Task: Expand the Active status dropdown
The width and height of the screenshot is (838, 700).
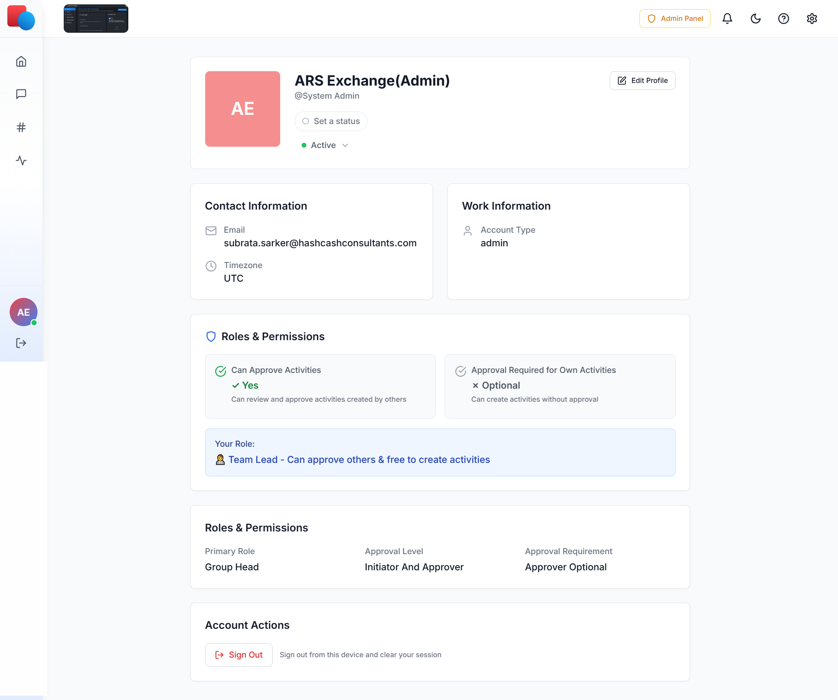Action: tap(324, 145)
